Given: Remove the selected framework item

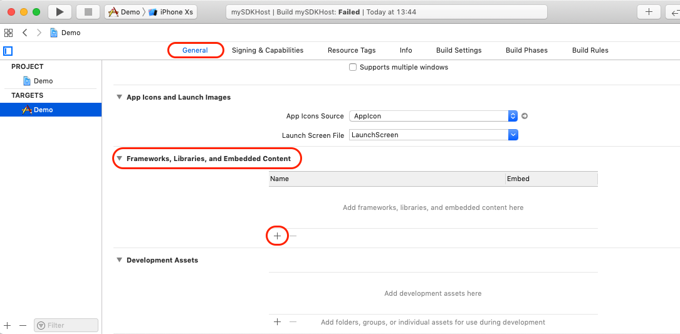Looking at the screenshot, I should point(293,236).
